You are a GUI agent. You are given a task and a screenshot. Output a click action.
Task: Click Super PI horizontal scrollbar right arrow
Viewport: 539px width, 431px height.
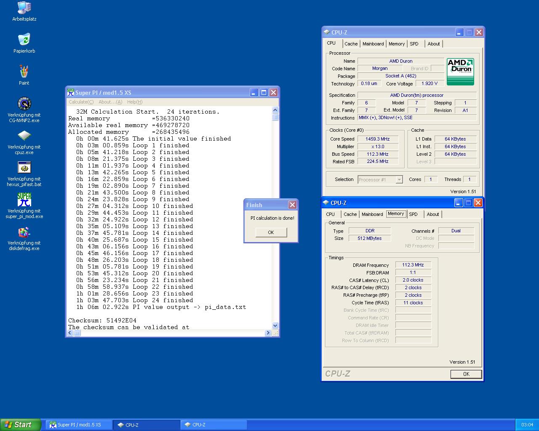pos(268,333)
